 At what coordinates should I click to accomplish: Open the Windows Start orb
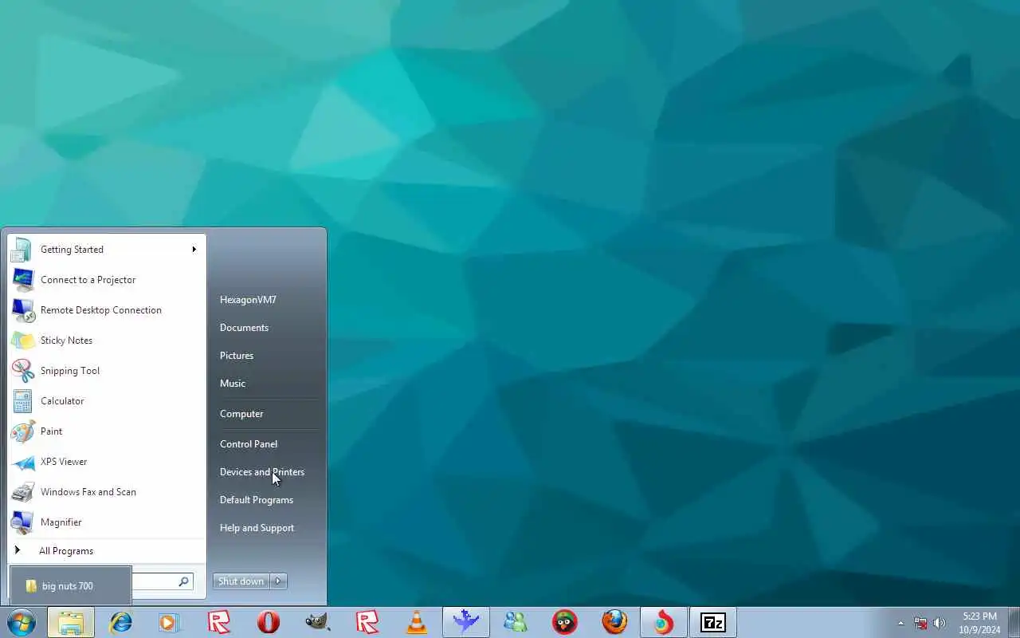pos(22,622)
